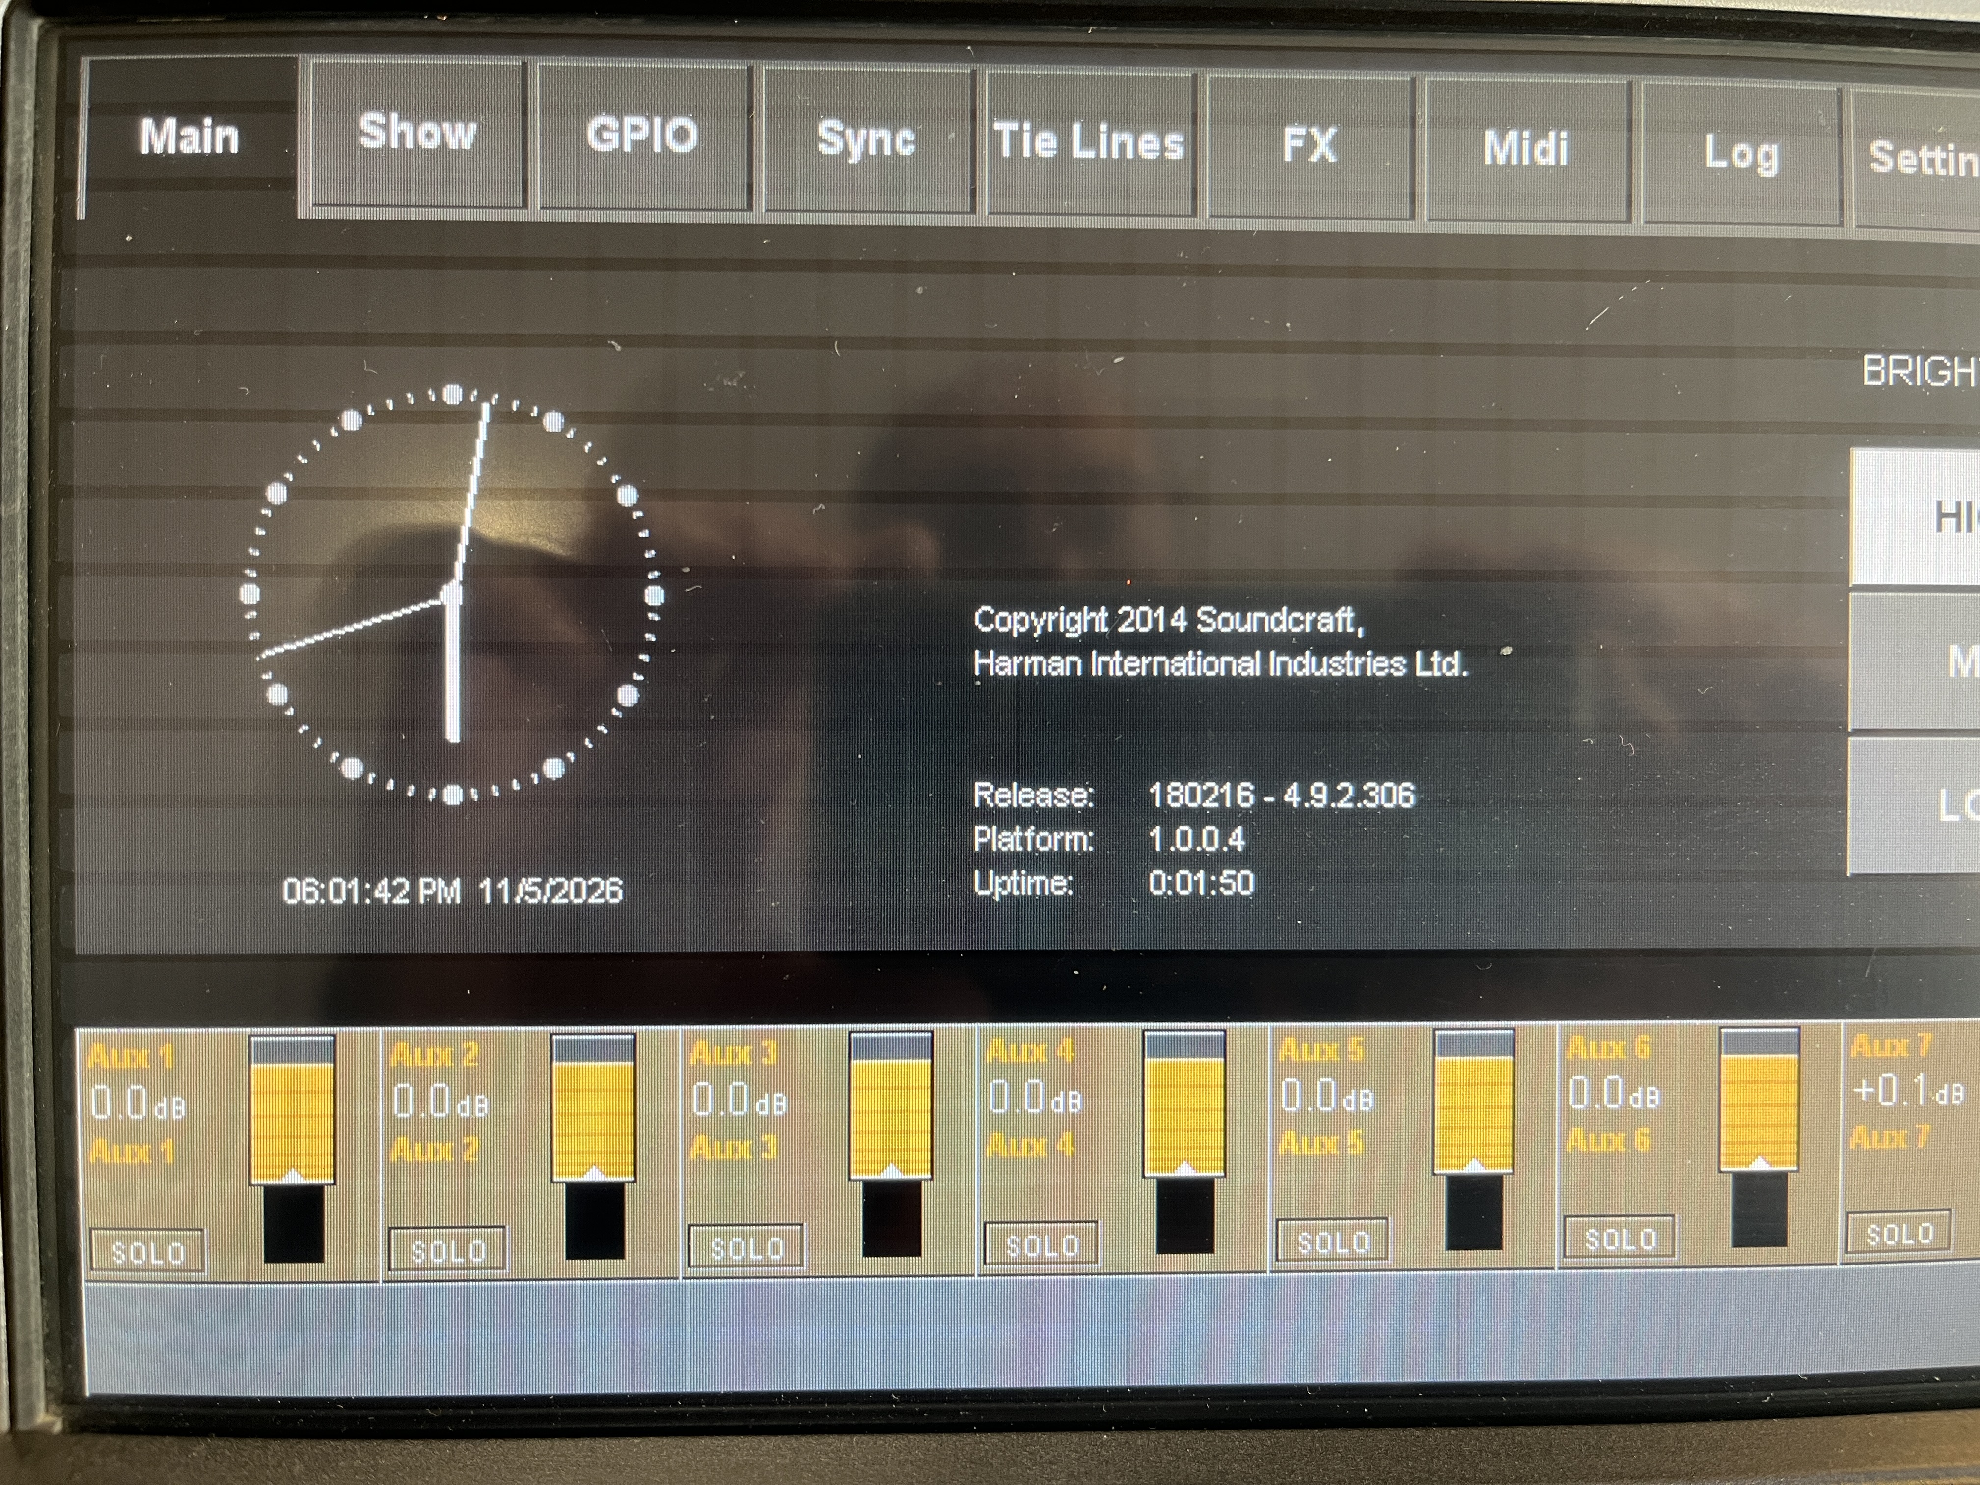Solo the Aux 6 bus

point(1620,1237)
